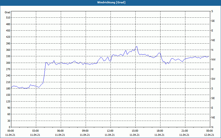Select the 480 y-axis value

click(8, 24)
